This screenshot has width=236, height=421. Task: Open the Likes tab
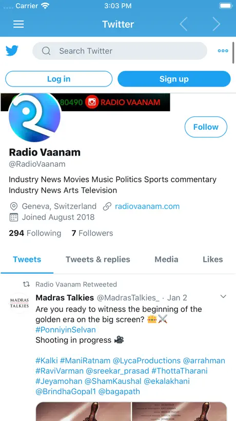(213, 259)
